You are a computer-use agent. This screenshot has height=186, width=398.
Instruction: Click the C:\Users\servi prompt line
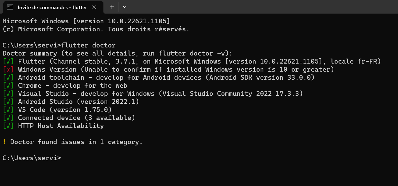click(x=31, y=158)
